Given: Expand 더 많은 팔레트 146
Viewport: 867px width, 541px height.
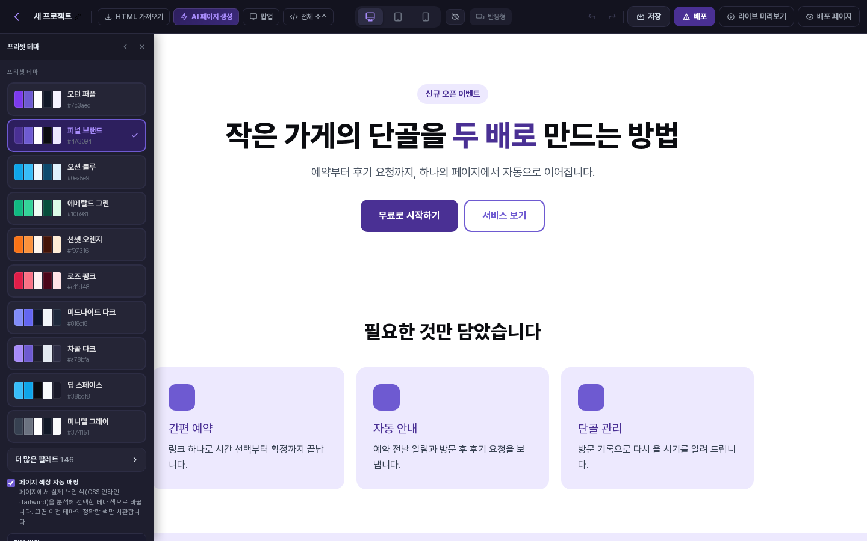Looking at the screenshot, I should [x=76, y=460].
